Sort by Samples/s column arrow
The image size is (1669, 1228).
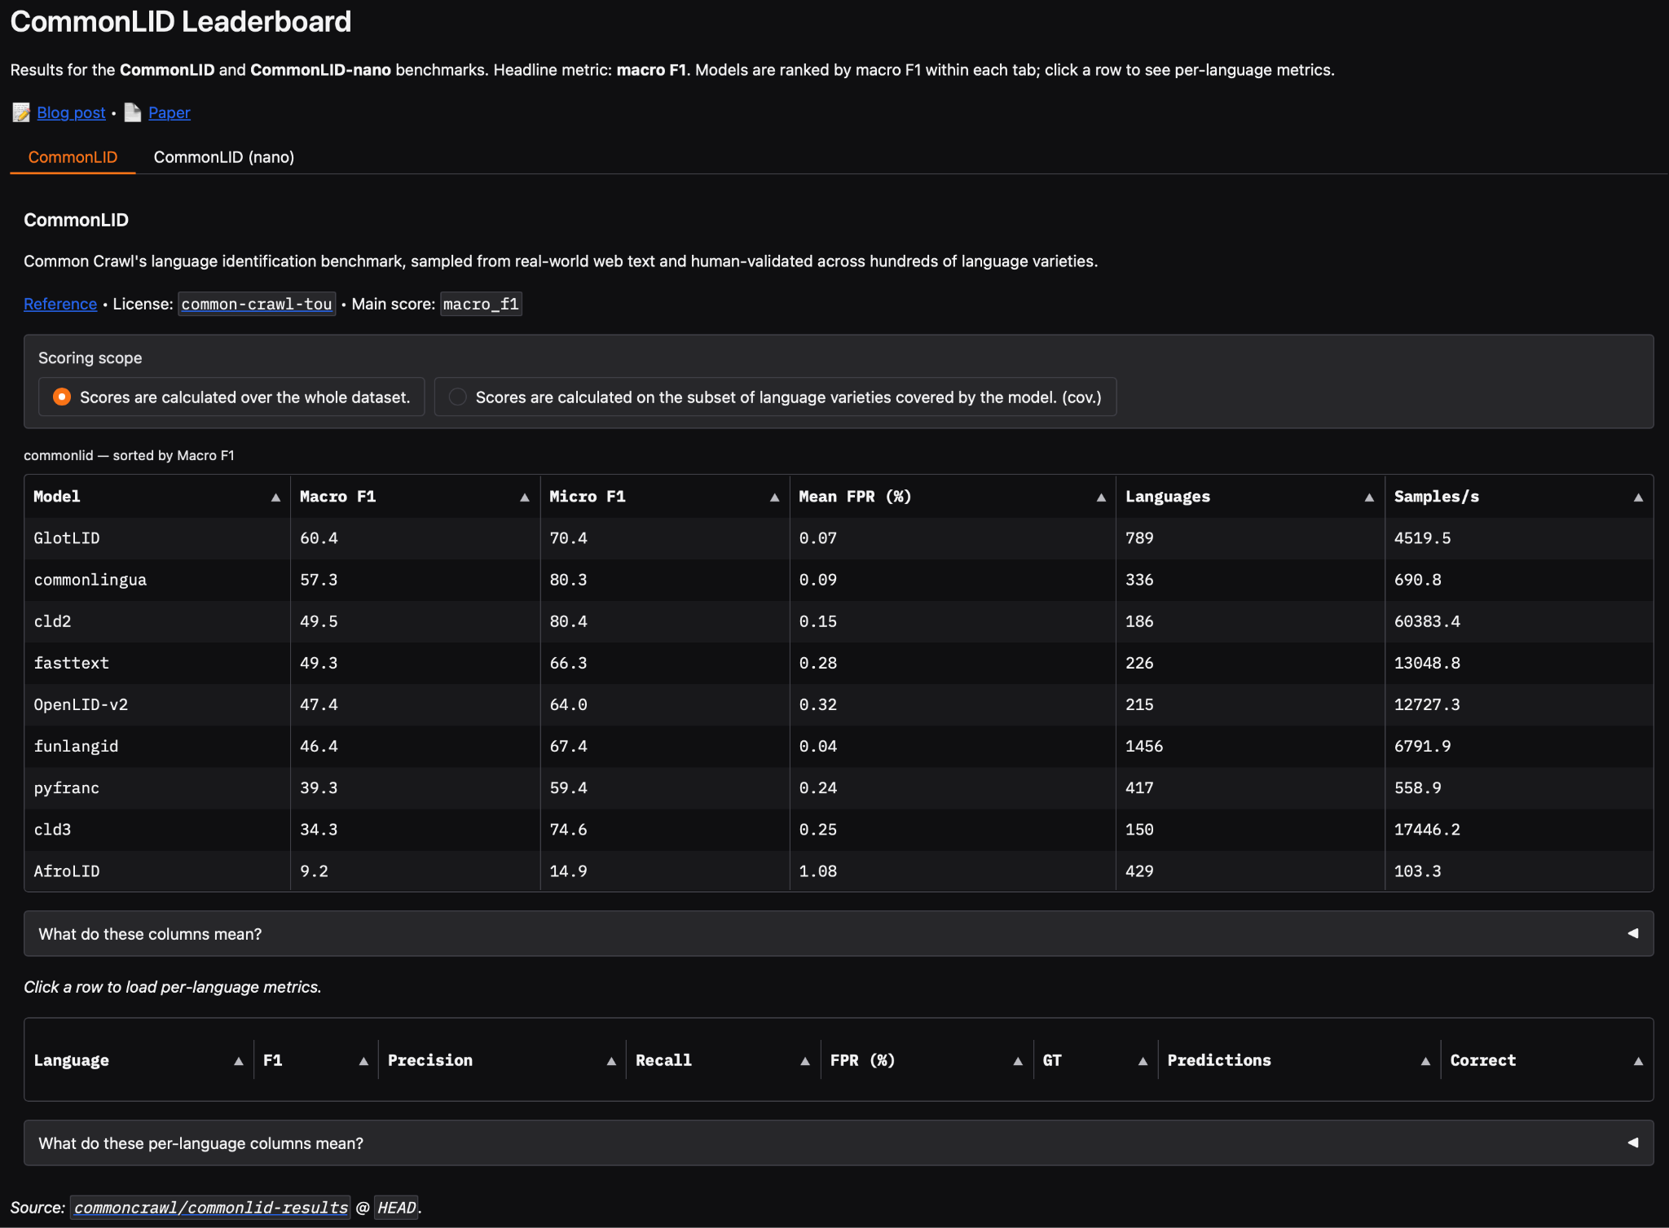1638,498
